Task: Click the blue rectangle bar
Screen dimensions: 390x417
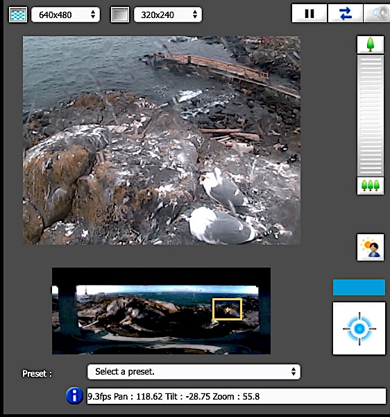Action: click(359, 287)
